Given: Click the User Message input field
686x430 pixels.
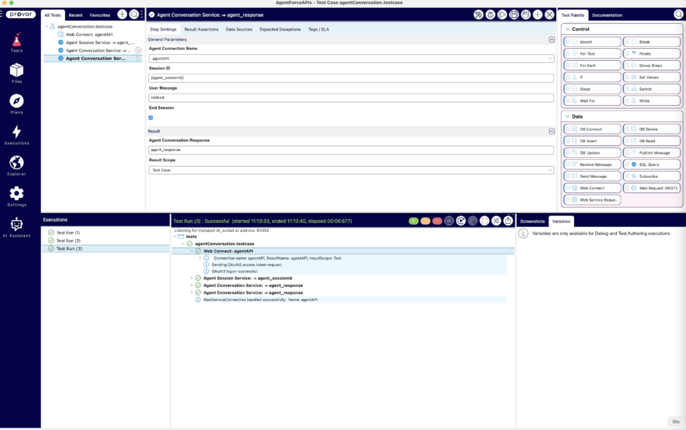Looking at the screenshot, I should point(351,98).
